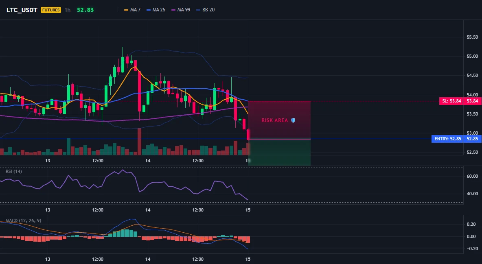This screenshot has height=264, width=482.
Task: Toggle the BB 20 legend entry
Action: (205, 10)
